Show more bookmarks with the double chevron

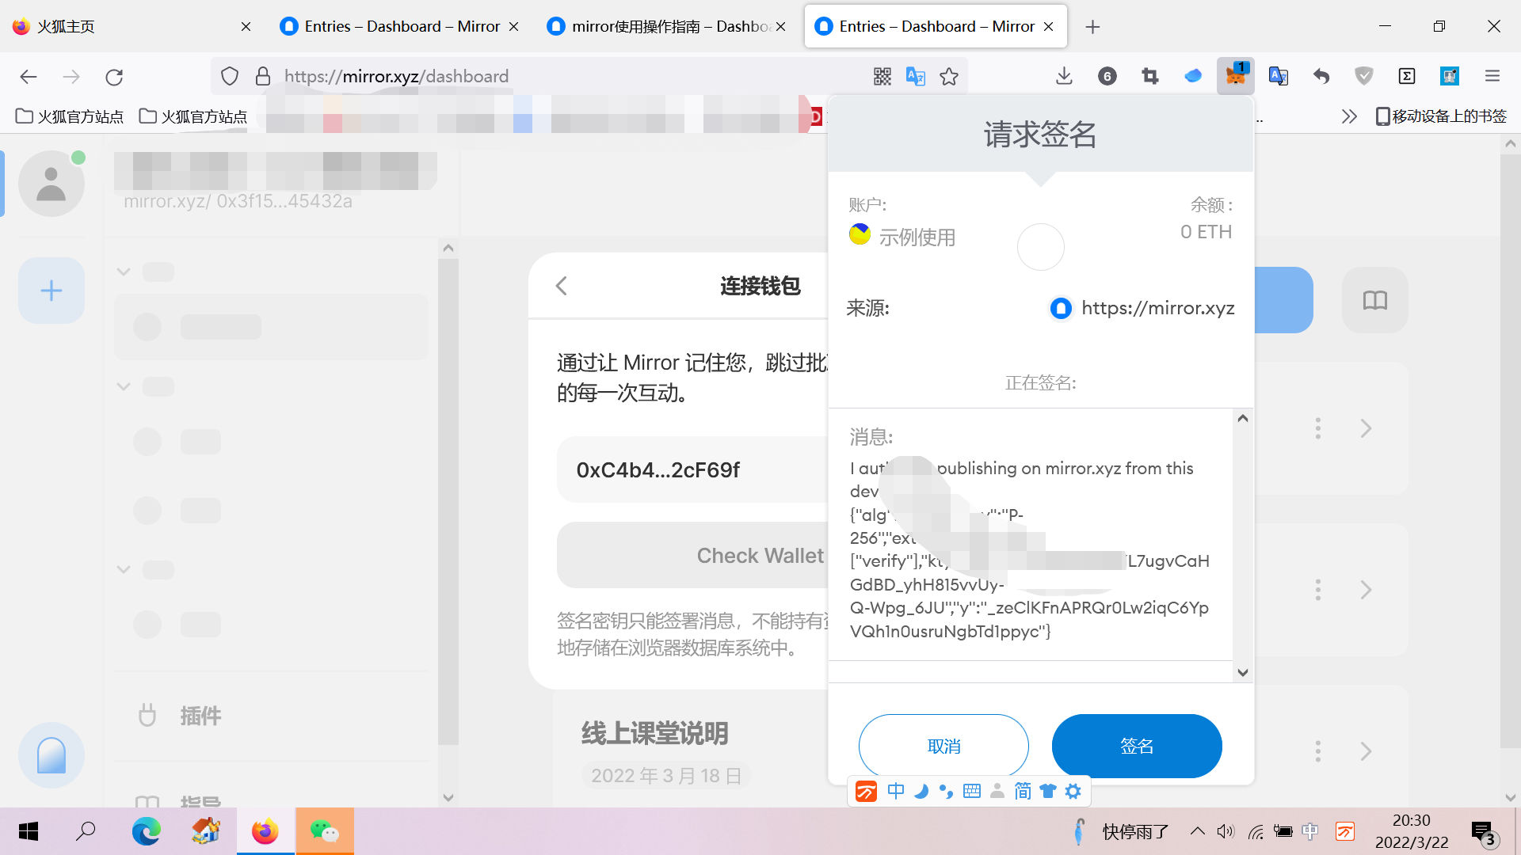coord(1349,116)
